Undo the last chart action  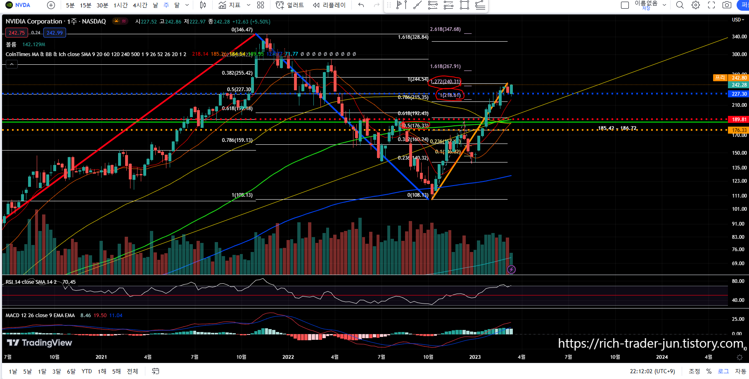(361, 5)
